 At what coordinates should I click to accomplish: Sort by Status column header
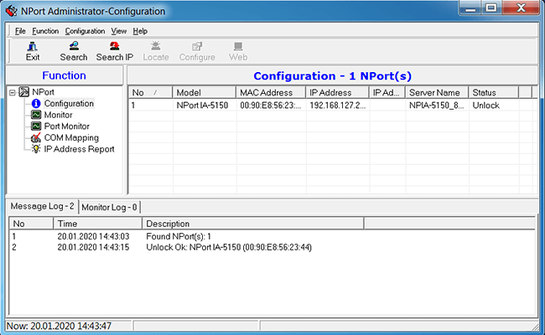pos(494,93)
